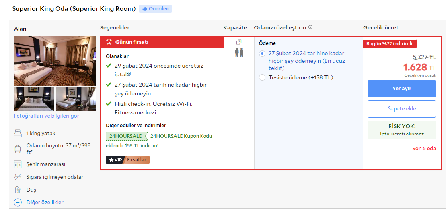Screen dimensions: 446x209
Task: Open the main room photo
Action: point(55,60)
